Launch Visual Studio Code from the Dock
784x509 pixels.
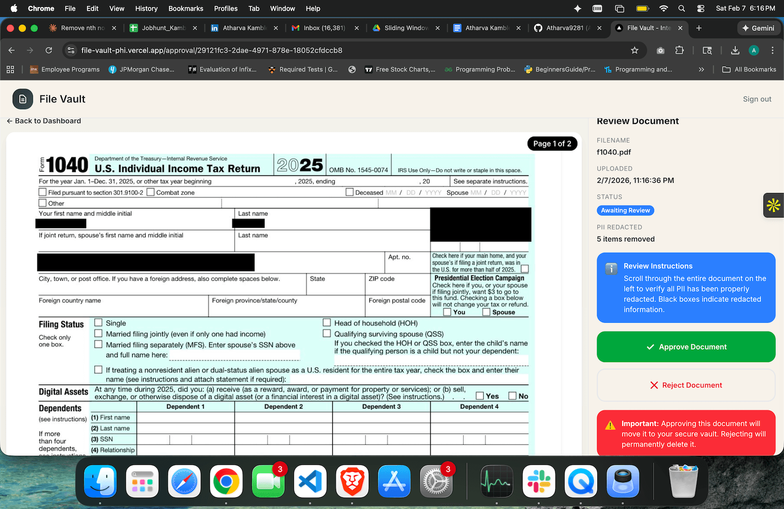(310, 482)
